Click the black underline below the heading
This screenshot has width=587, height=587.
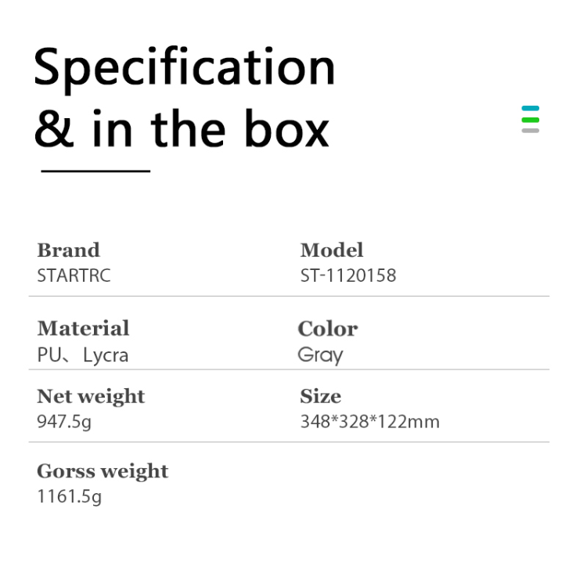95,171
